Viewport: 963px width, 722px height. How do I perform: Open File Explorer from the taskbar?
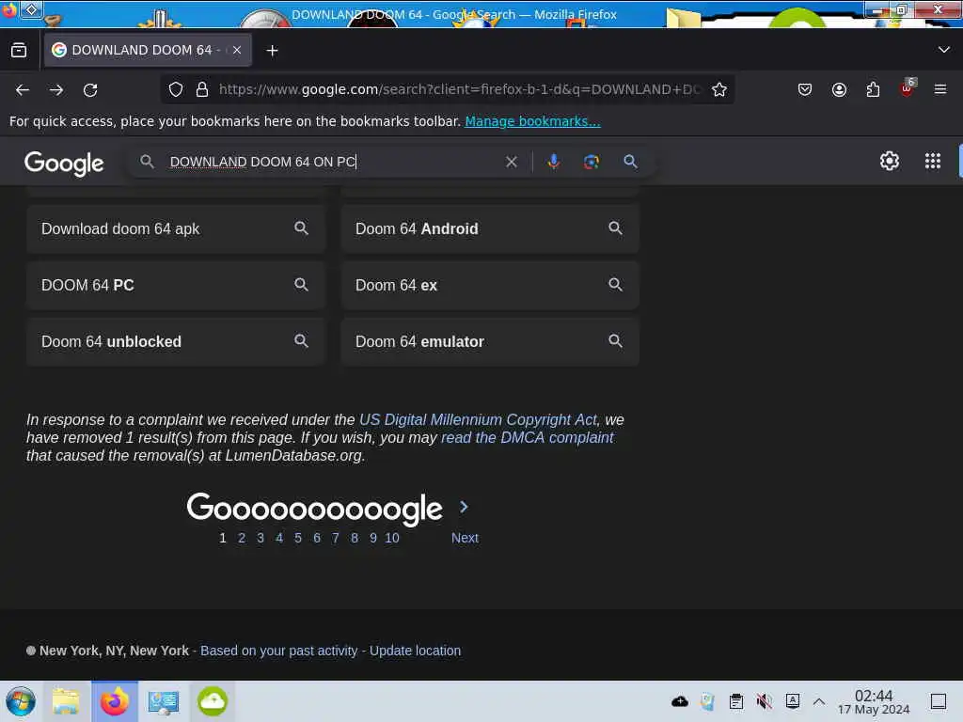click(x=67, y=701)
